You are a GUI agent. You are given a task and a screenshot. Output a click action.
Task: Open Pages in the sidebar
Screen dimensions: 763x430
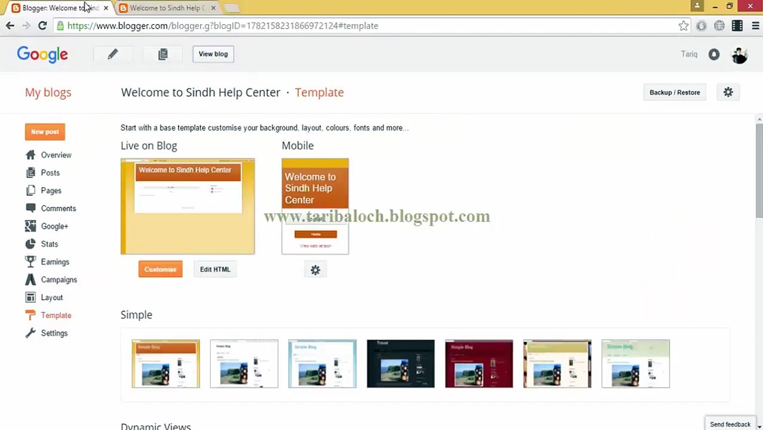(x=51, y=191)
